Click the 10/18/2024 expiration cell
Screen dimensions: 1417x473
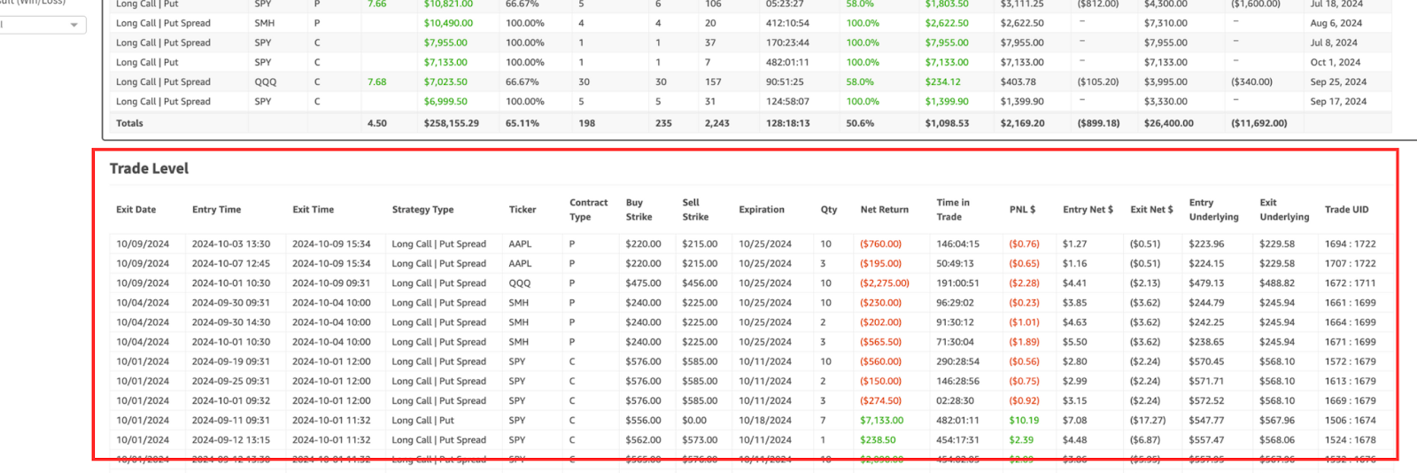pyautogui.click(x=765, y=420)
